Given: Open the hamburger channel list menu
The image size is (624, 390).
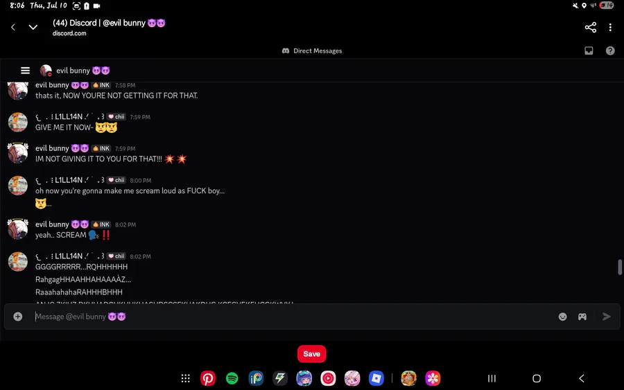Looking at the screenshot, I should point(25,71).
